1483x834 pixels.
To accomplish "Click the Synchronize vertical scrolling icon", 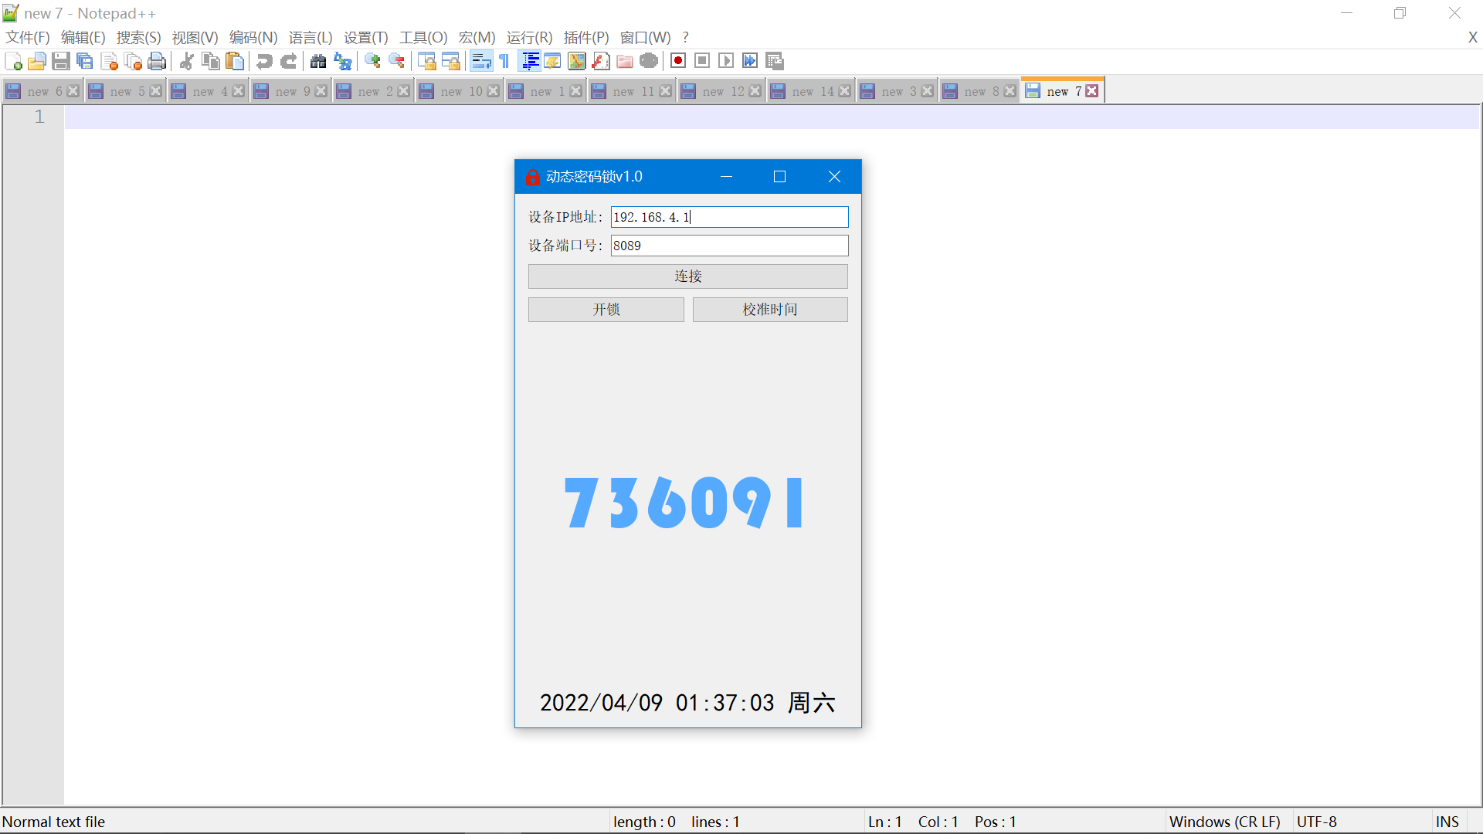I will coord(426,61).
